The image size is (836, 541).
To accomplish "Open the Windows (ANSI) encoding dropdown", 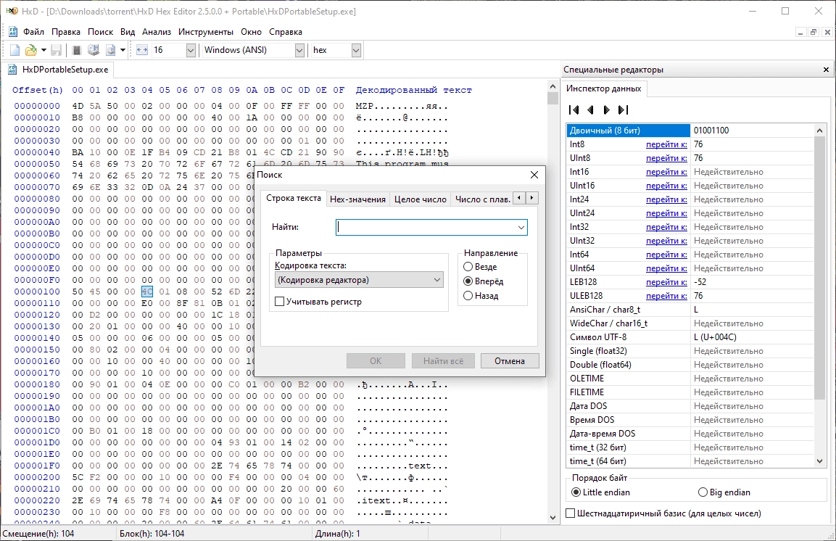I will (x=299, y=50).
